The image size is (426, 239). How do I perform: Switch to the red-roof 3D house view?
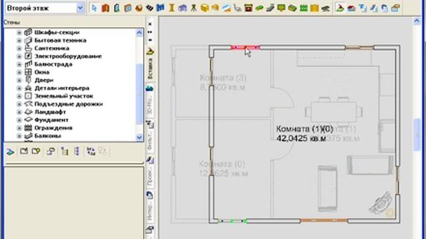coord(351,8)
